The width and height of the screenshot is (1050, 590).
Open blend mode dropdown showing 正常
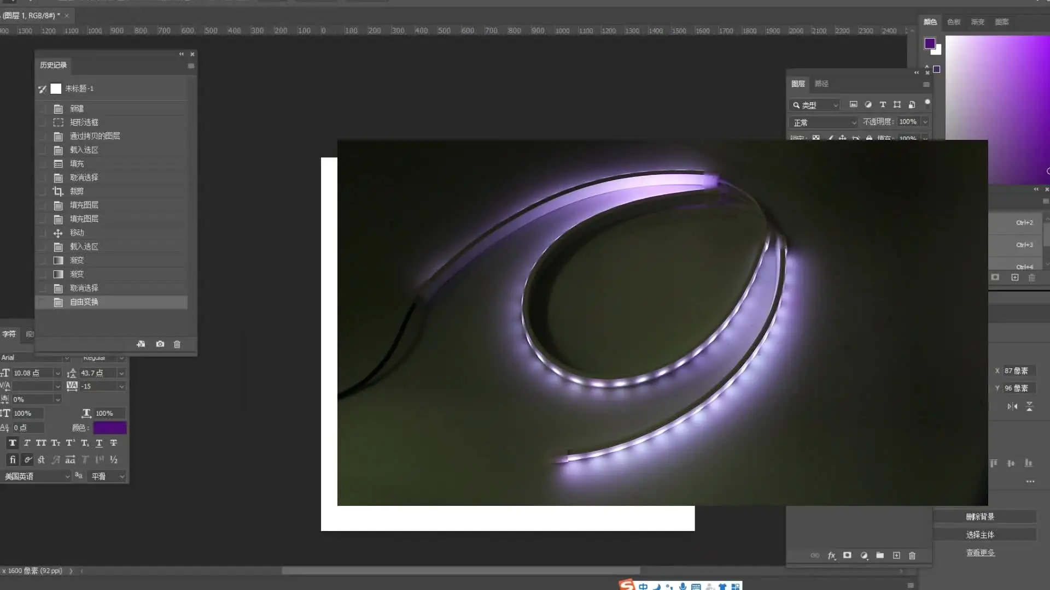coord(824,122)
